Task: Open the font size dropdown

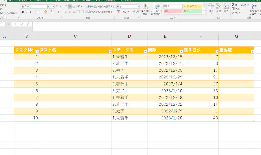Action: click(53, 6)
